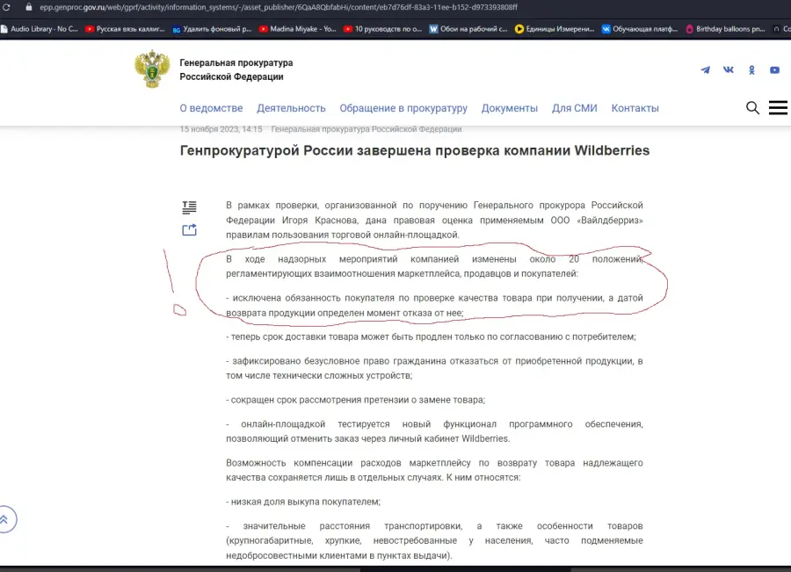This screenshot has width=791, height=572.
Task: Click the paragraph starting 'В рамках проверки'
Action: (x=434, y=220)
